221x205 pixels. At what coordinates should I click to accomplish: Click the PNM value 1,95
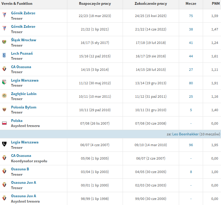(x=215, y=145)
